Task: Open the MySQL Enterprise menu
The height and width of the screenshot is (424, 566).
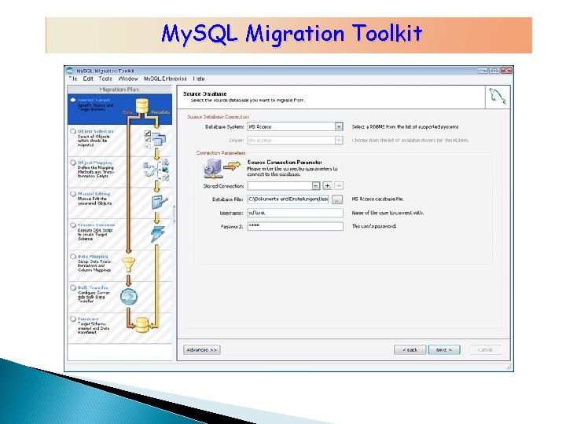Action: [165, 79]
